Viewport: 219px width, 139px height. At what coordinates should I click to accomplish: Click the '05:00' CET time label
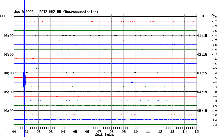click(x=9, y=92)
